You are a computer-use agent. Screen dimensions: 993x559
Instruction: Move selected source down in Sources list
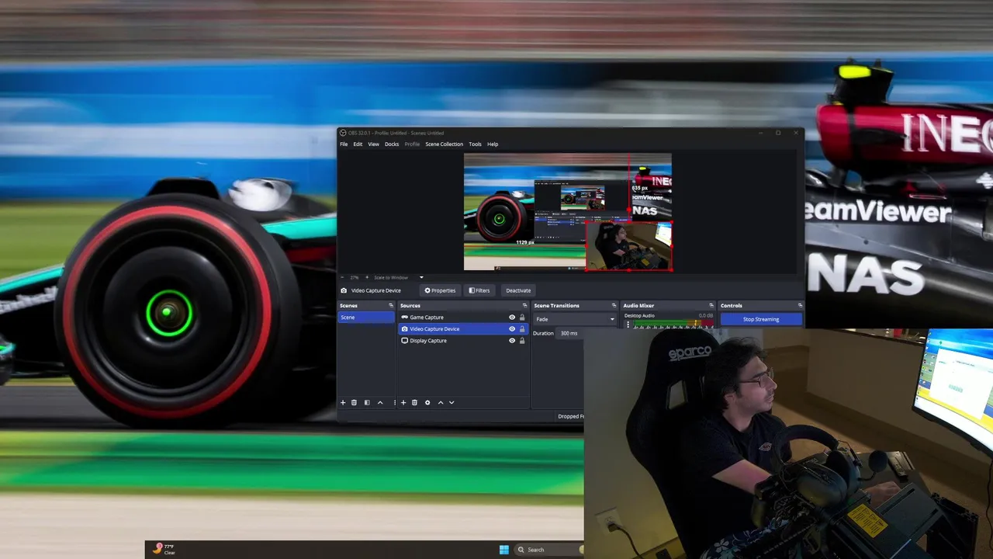click(452, 402)
